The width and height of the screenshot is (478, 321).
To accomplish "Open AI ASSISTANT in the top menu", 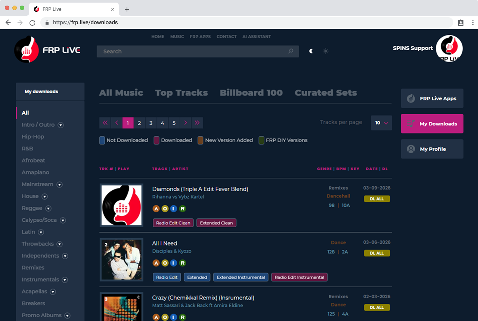I will pyautogui.click(x=257, y=37).
